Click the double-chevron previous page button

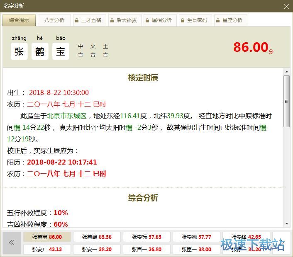(12, 243)
